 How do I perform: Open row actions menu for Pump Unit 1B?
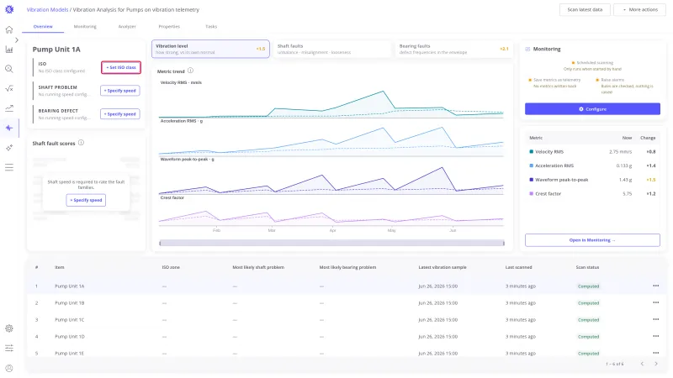tap(656, 302)
